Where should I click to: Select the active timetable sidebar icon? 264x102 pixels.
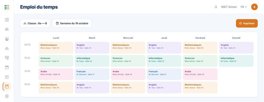(7, 87)
